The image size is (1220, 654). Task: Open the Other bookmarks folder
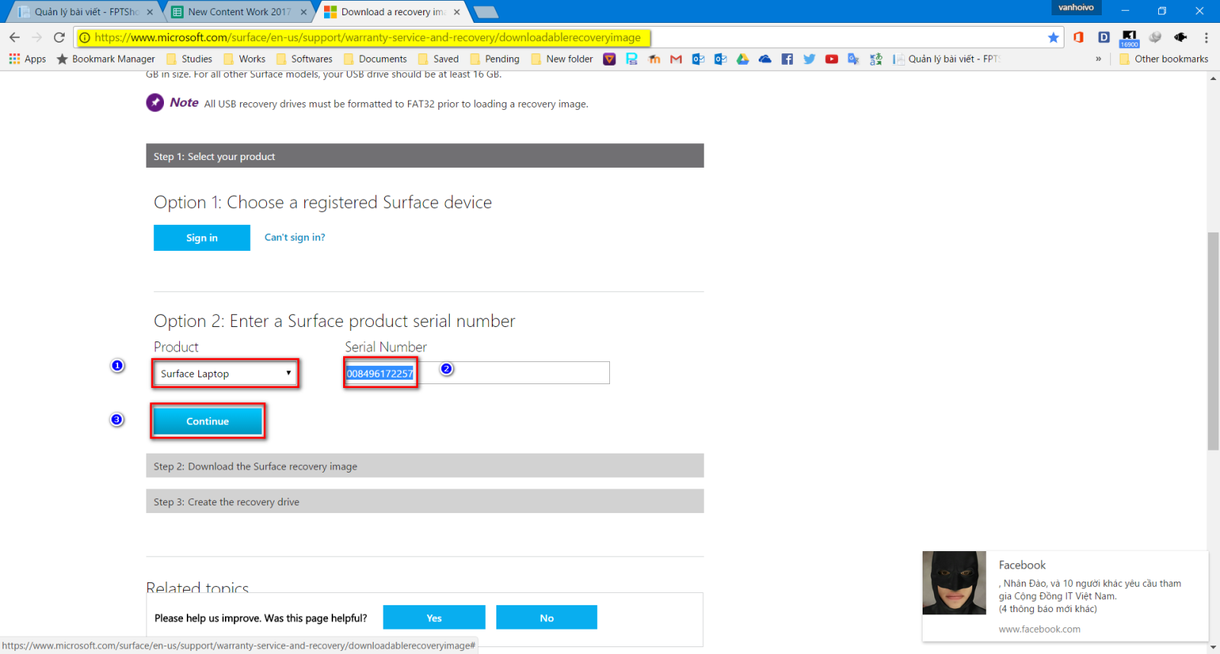coord(1164,59)
